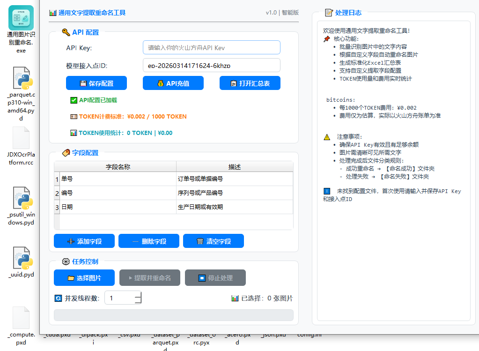Click 添加字段 to add a field

click(x=84, y=241)
